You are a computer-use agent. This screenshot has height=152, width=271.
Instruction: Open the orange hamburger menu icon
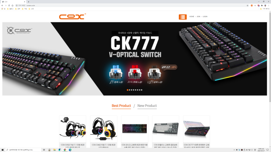[x=183, y=17]
